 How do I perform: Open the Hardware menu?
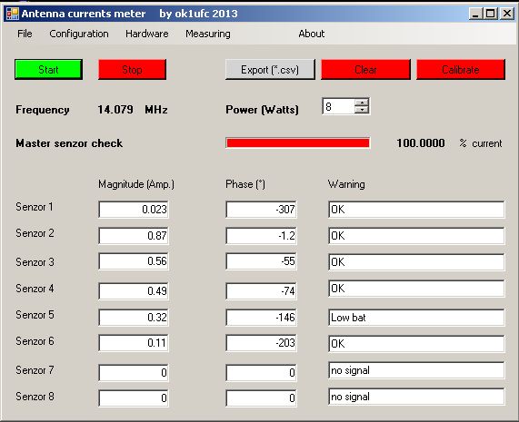pos(147,34)
